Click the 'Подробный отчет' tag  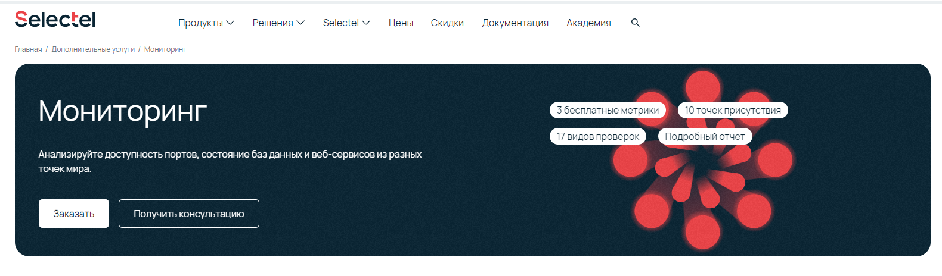click(705, 136)
